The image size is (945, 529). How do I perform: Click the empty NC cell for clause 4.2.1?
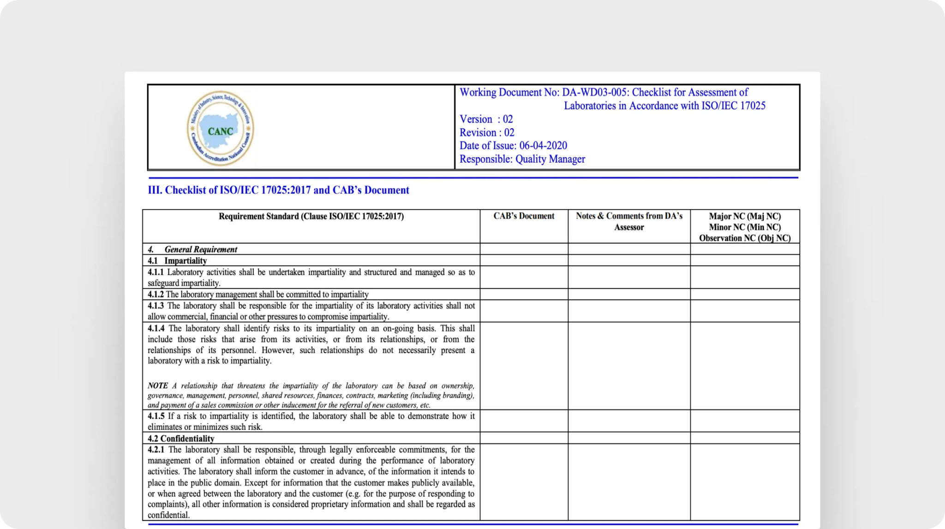tap(745, 482)
